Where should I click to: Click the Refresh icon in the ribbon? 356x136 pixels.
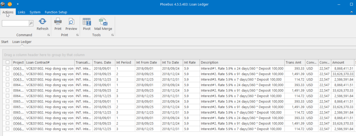point(42,22)
